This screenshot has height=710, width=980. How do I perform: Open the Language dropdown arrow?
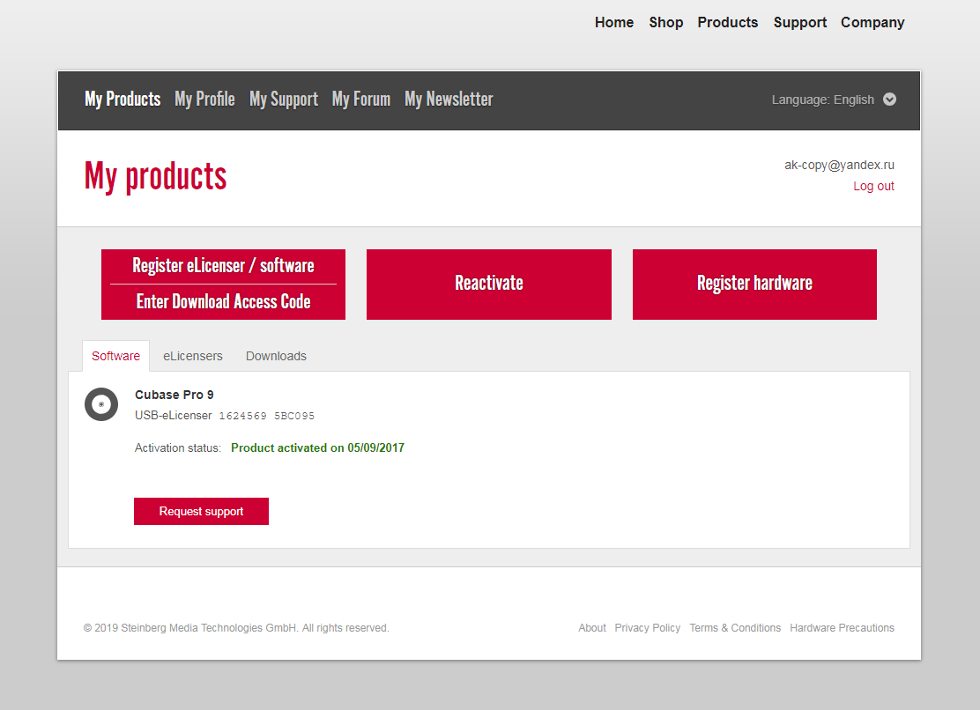coord(889,100)
